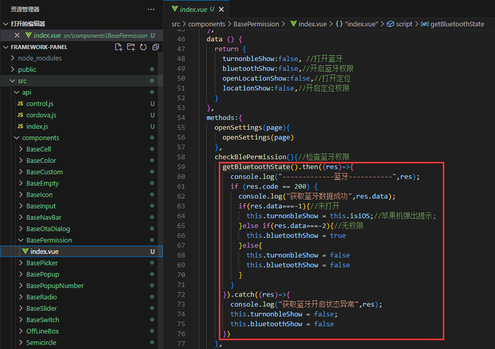This screenshot has width=495, height=349.
Task: Expand the BaseNavBar folder
Action: 21,218
